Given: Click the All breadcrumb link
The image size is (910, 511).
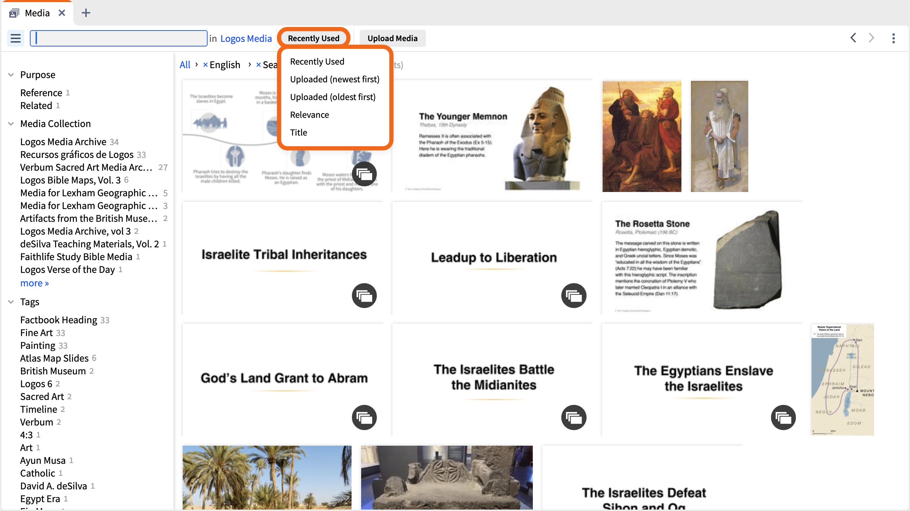Looking at the screenshot, I should click(185, 65).
